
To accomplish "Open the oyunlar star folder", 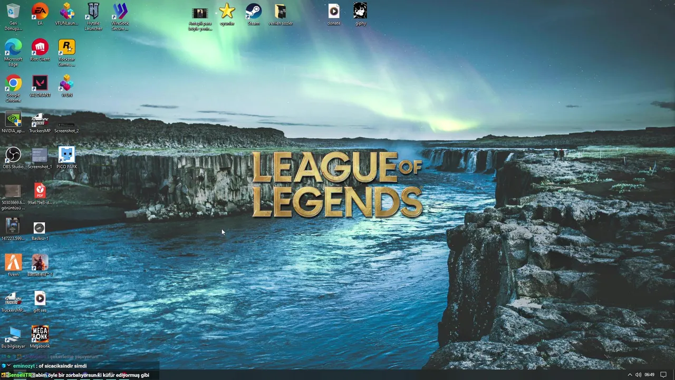I will coord(227,14).
